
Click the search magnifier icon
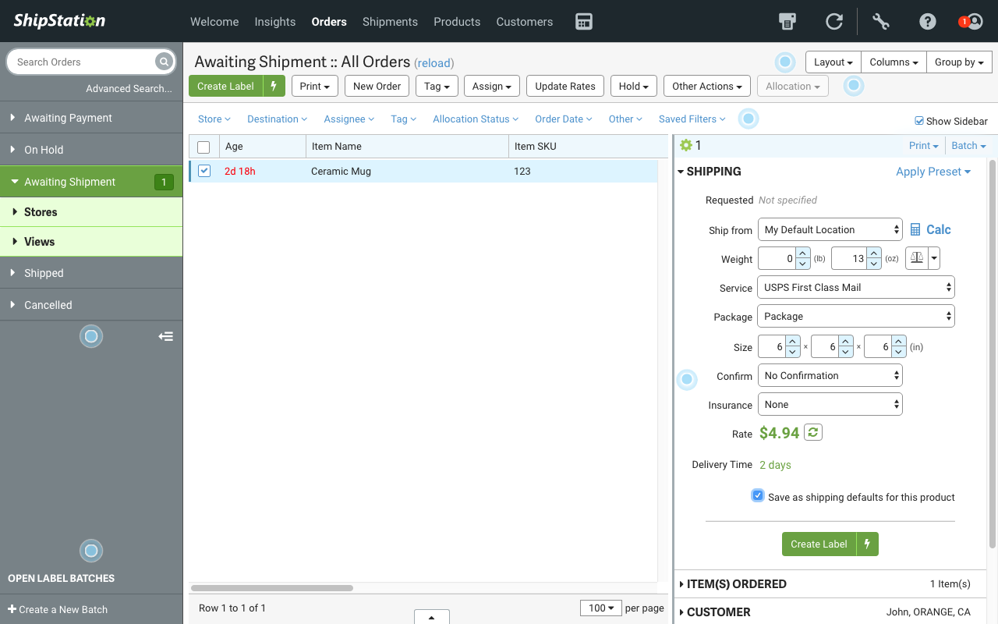point(163,62)
